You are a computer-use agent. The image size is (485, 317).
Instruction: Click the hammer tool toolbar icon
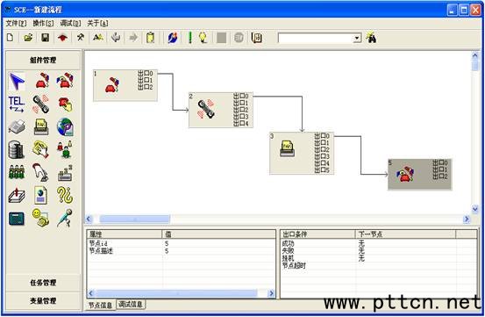point(81,38)
